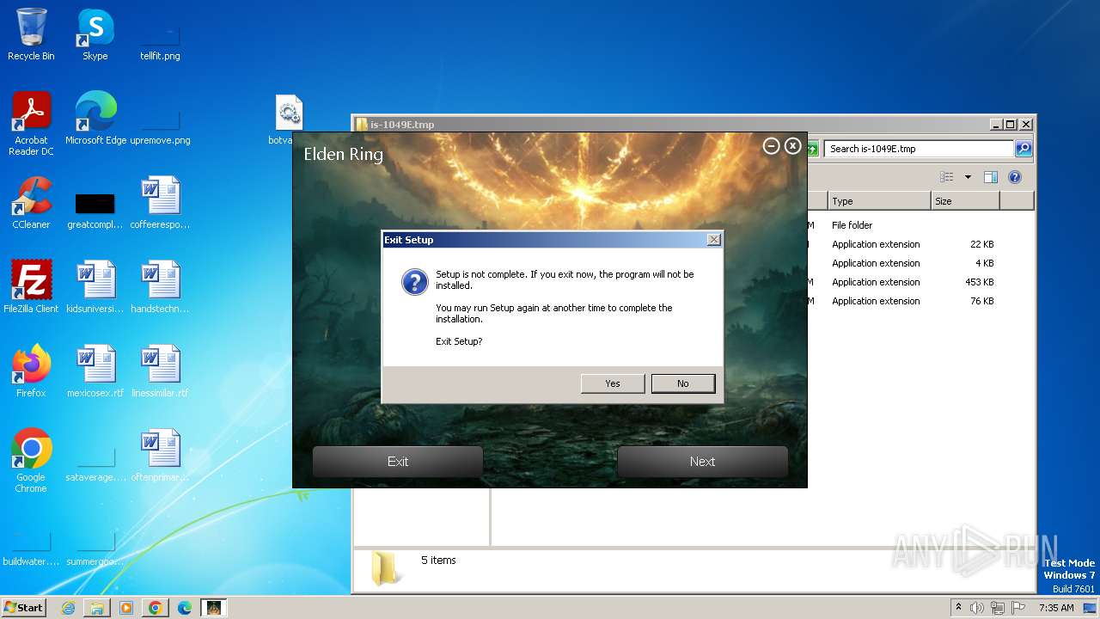Open the Skype desktop shortcut
The image size is (1100, 619).
click(x=95, y=35)
